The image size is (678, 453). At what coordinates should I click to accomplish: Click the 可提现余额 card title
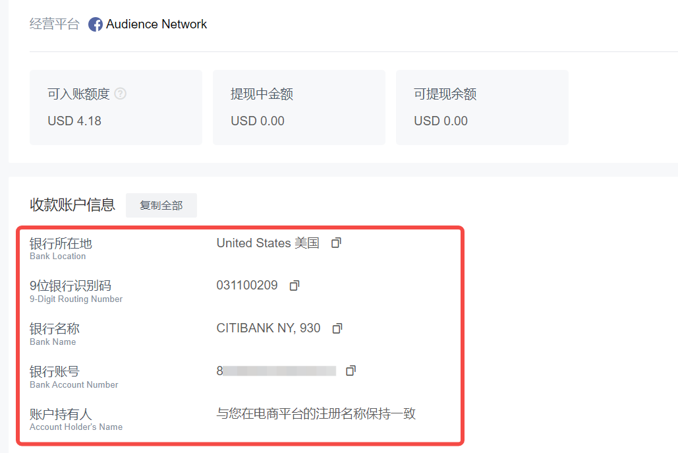pos(445,94)
